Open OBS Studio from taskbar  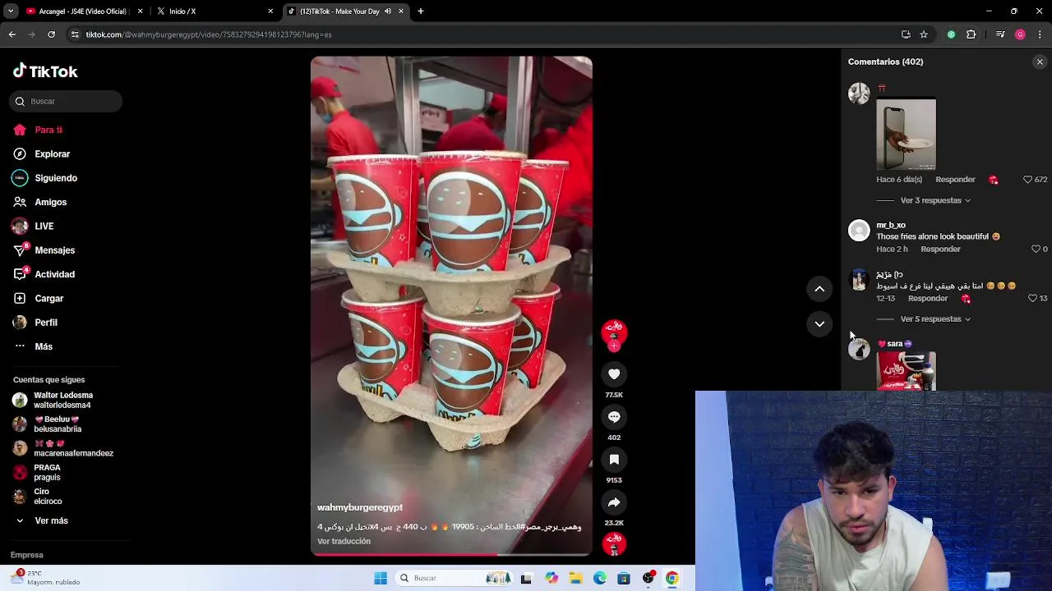[x=648, y=578]
